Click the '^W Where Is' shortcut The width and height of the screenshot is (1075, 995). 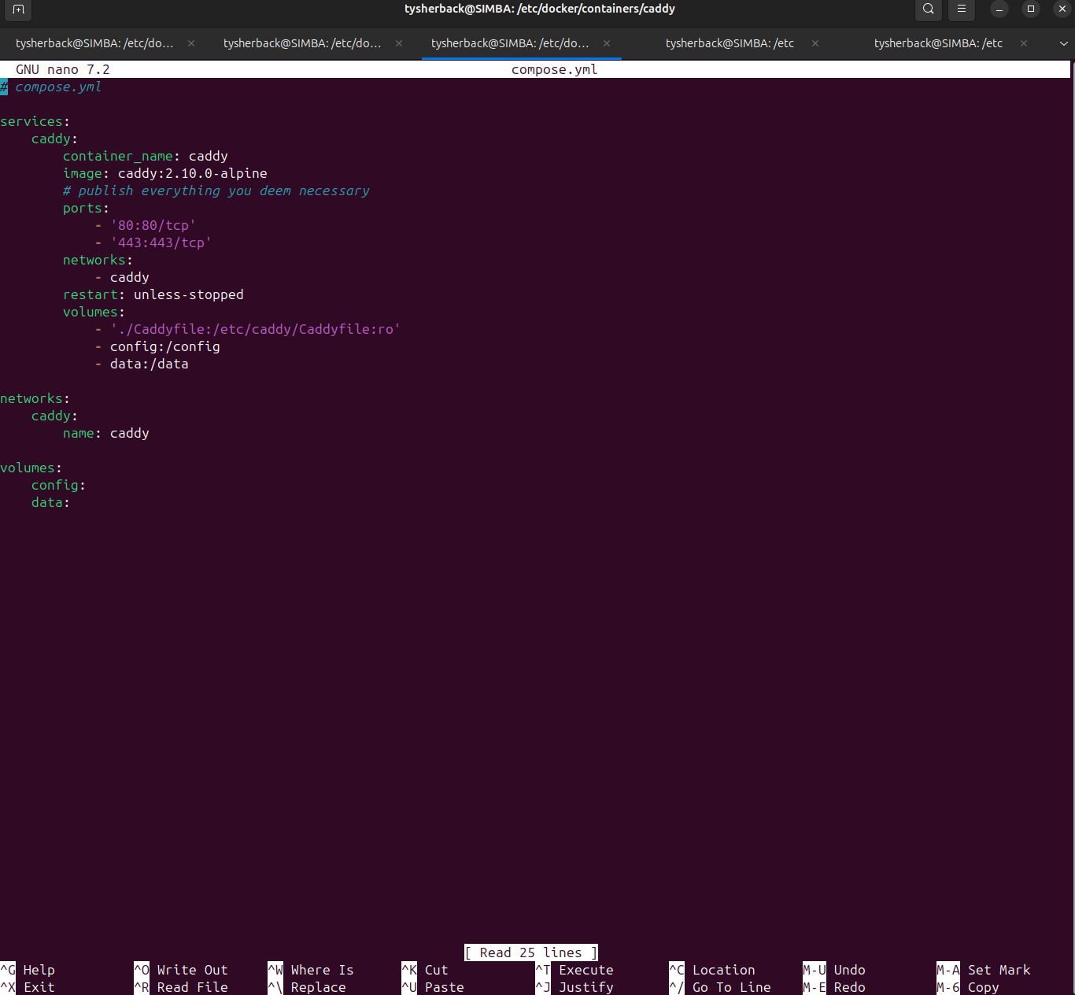pyautogui.click(x=311, y=970)
